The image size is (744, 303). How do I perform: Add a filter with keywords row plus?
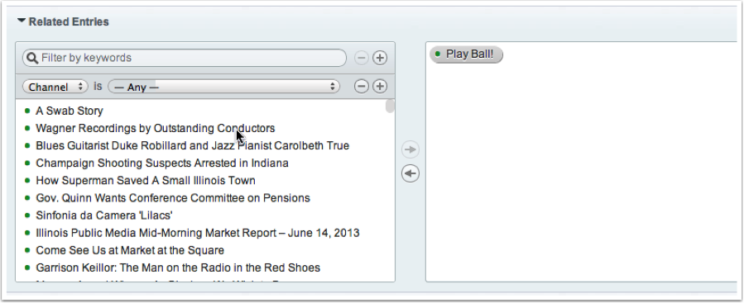coord(380,58)
